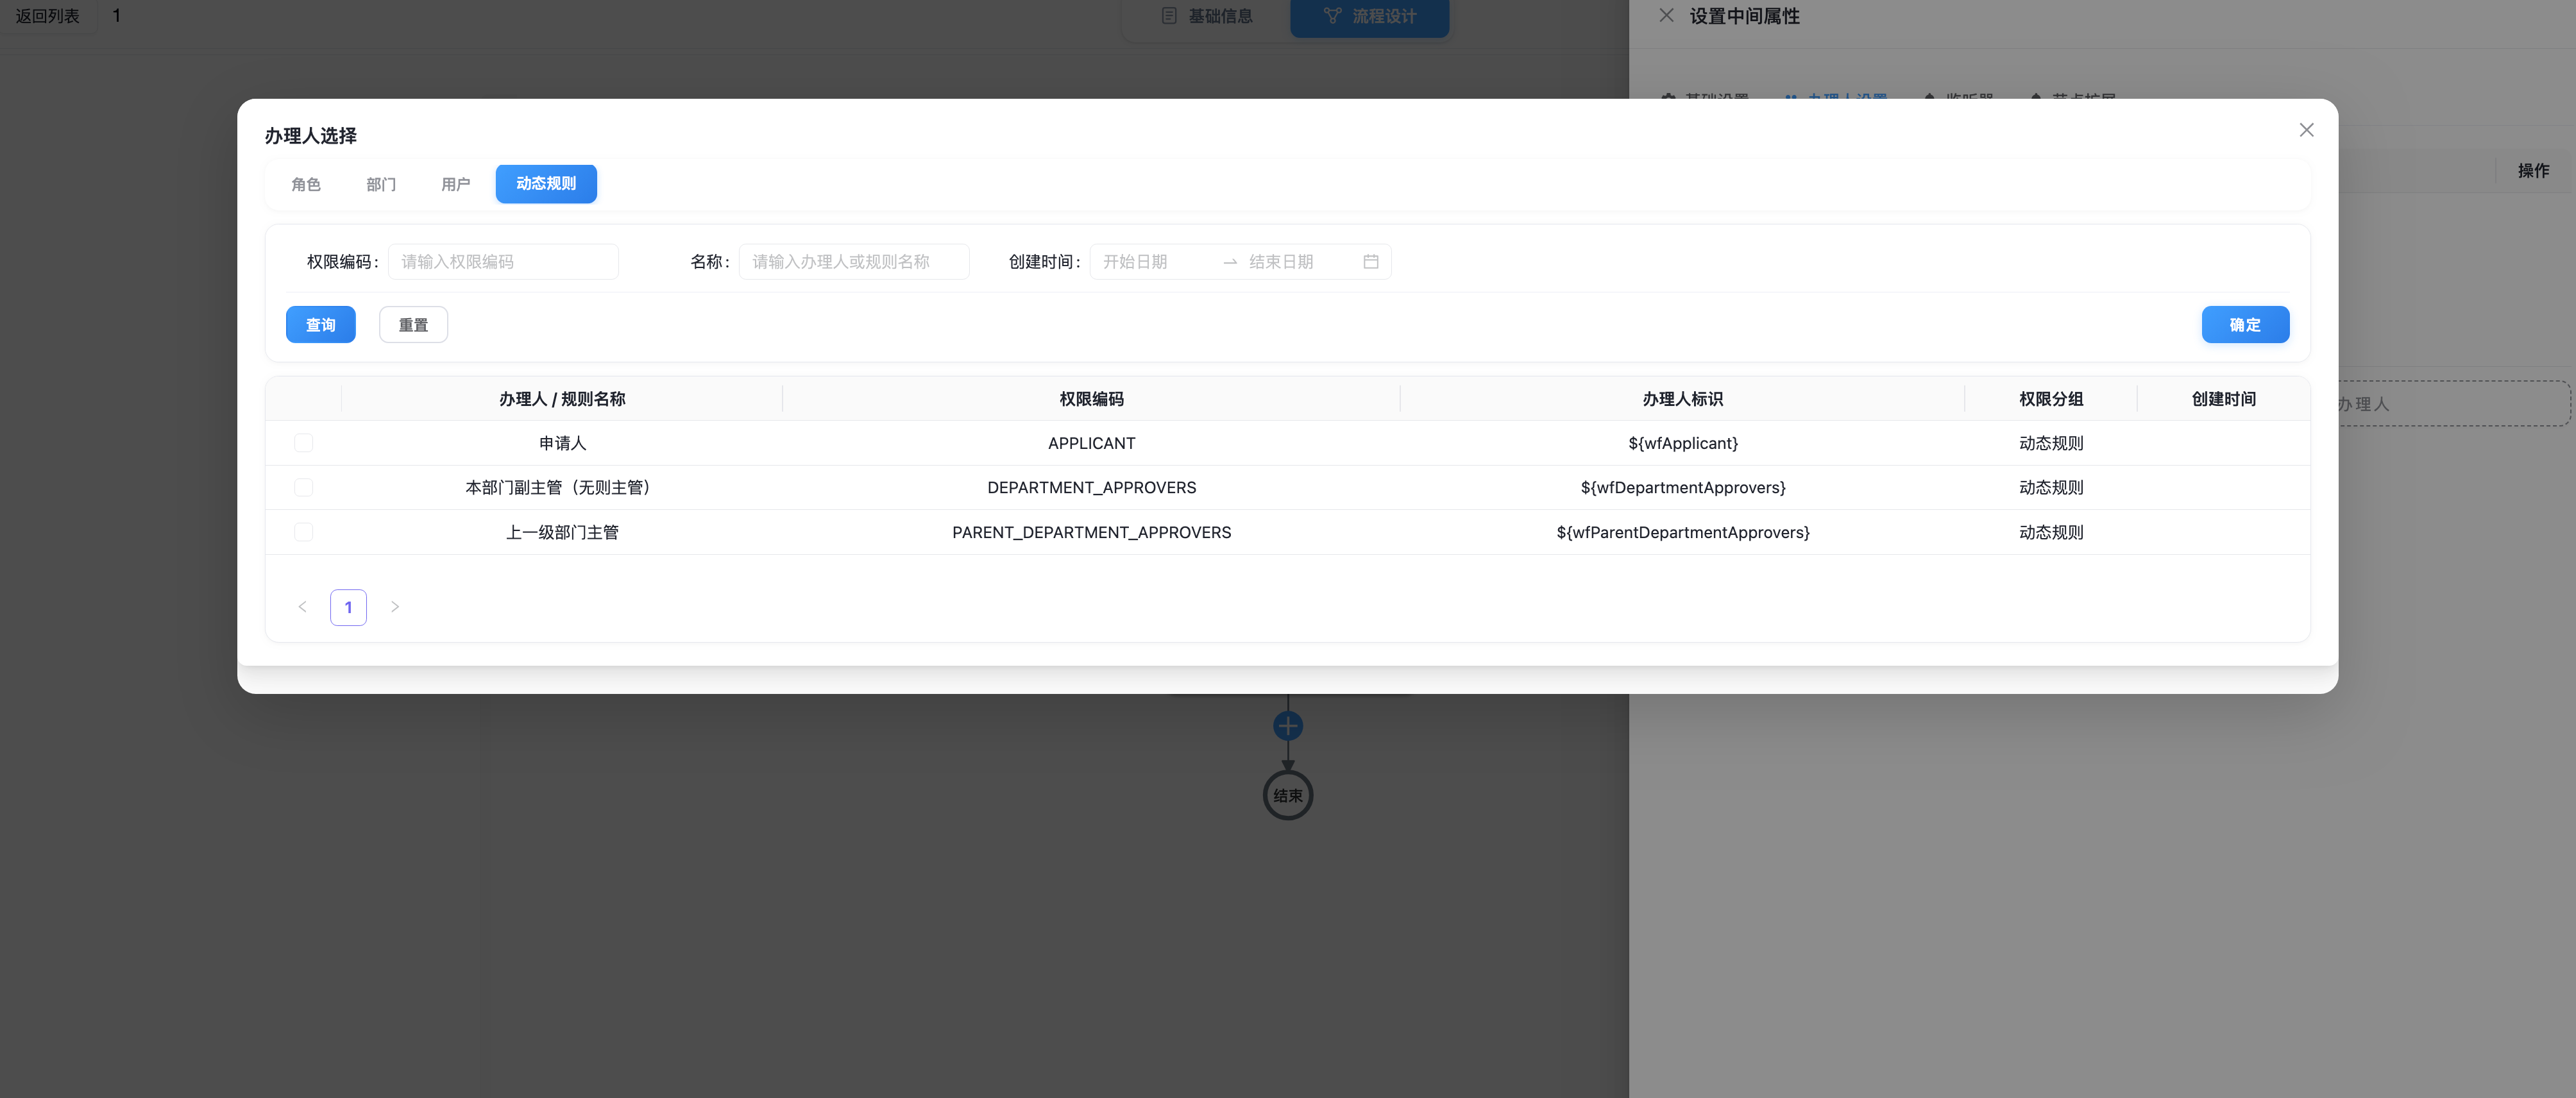Go to next page arrow
Viewport: 2576px width, 1098px height.
tap(395, 607)
